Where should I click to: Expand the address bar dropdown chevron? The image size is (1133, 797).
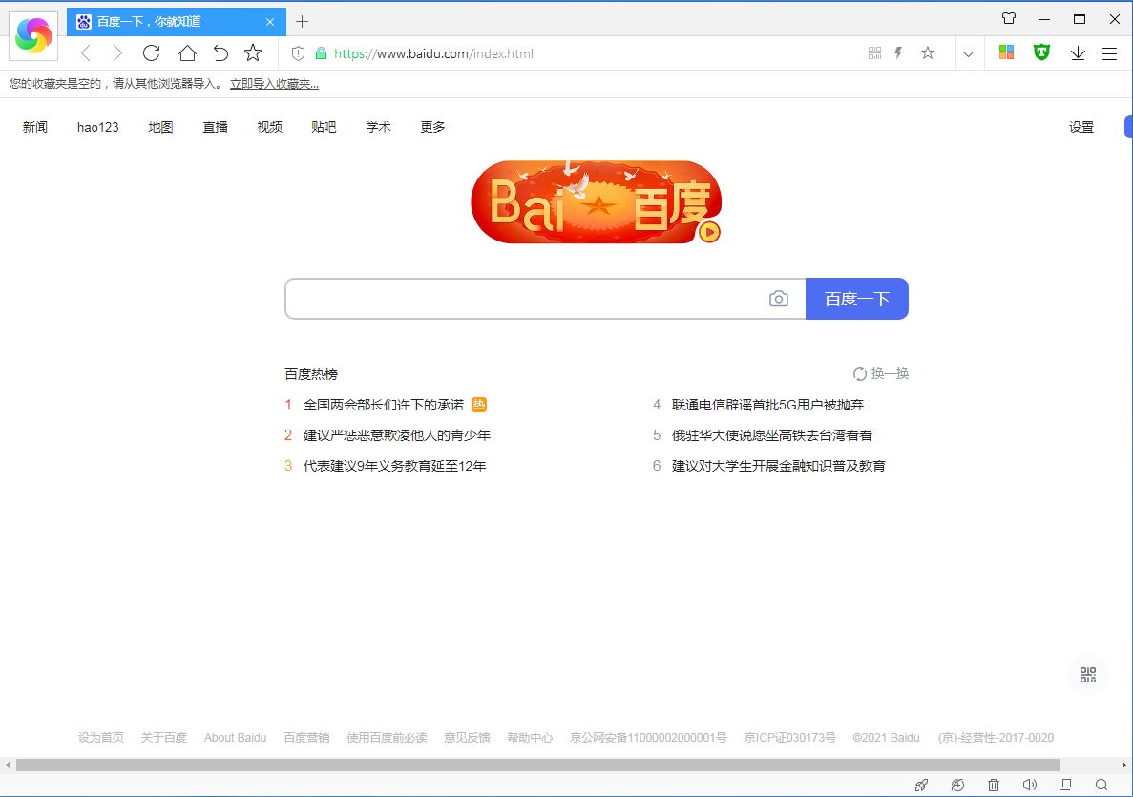pyautogui.click(x=968, y=53)
